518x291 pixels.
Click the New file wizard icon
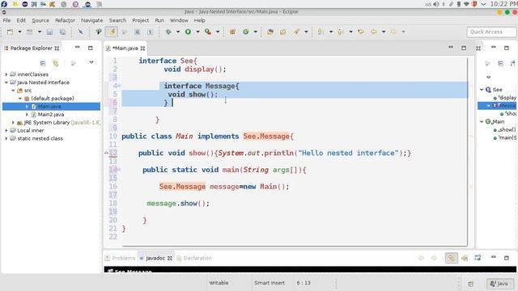[11, 32]
